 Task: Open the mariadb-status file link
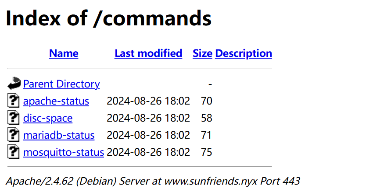59,135
